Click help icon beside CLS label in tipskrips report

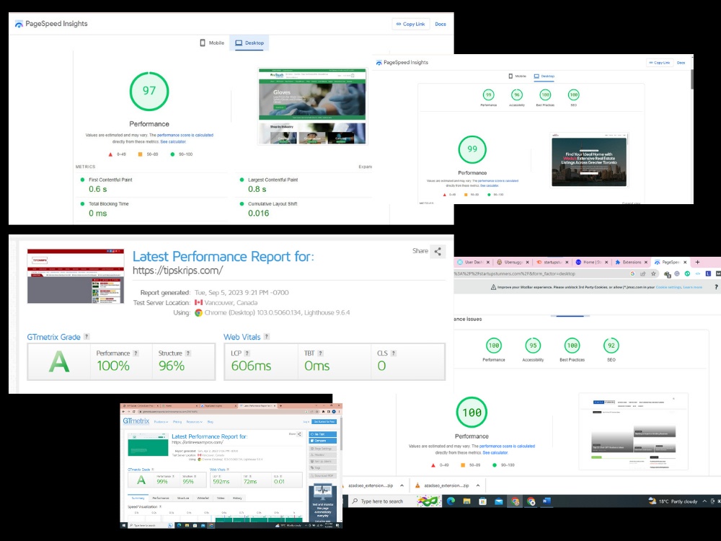click(393, 353)
